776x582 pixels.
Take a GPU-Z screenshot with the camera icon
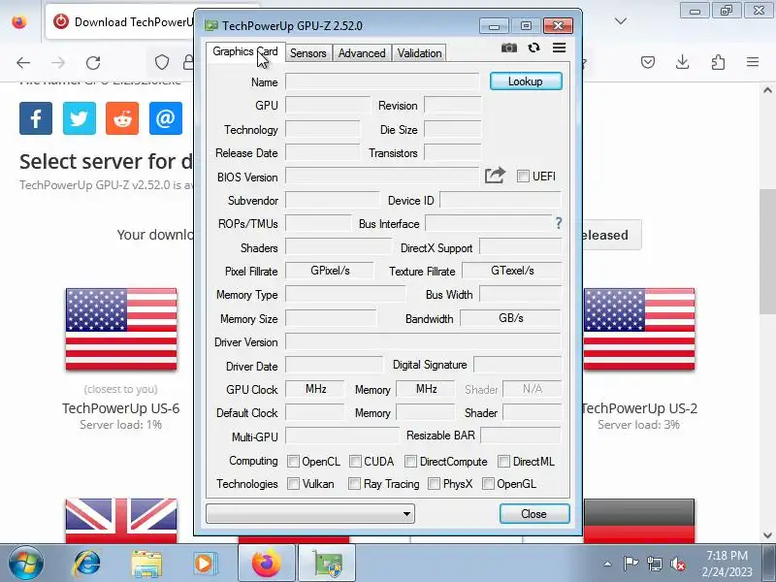[508, 48]
